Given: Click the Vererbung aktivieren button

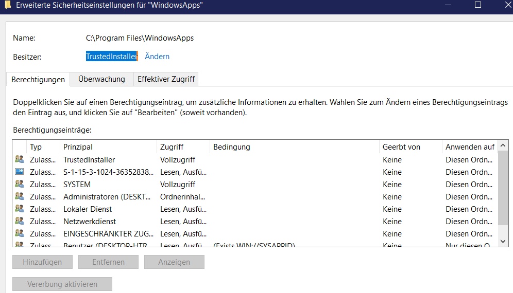Looking at the screenshot, I should (x=62, y=284).
